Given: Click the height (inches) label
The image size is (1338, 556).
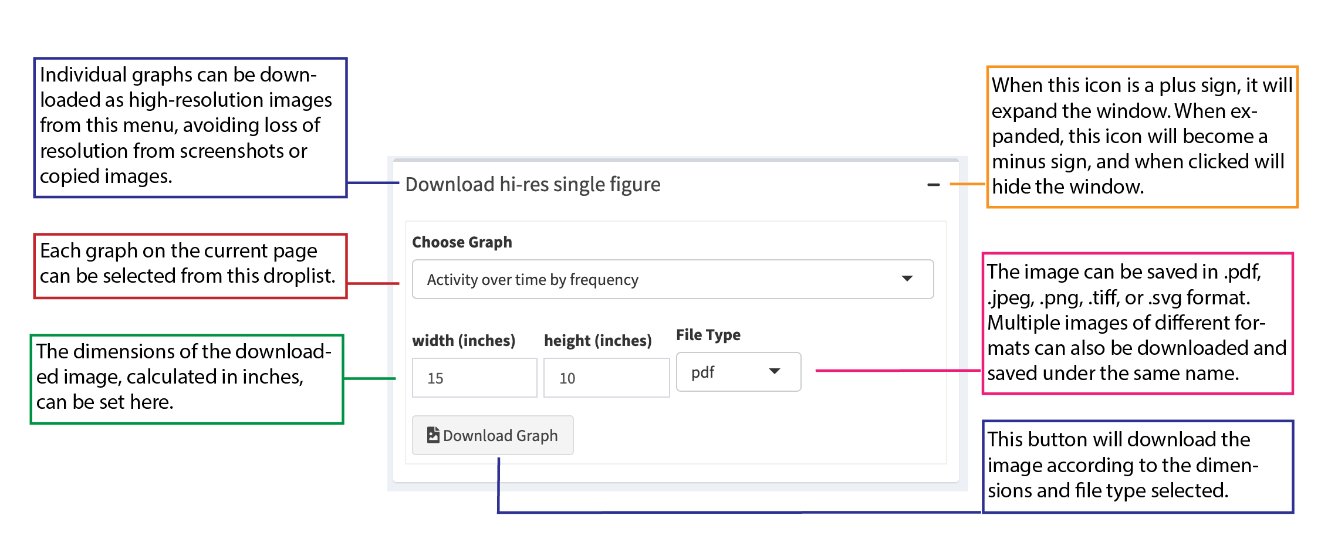Looking at the screenshot, I should tap(597, 341).
